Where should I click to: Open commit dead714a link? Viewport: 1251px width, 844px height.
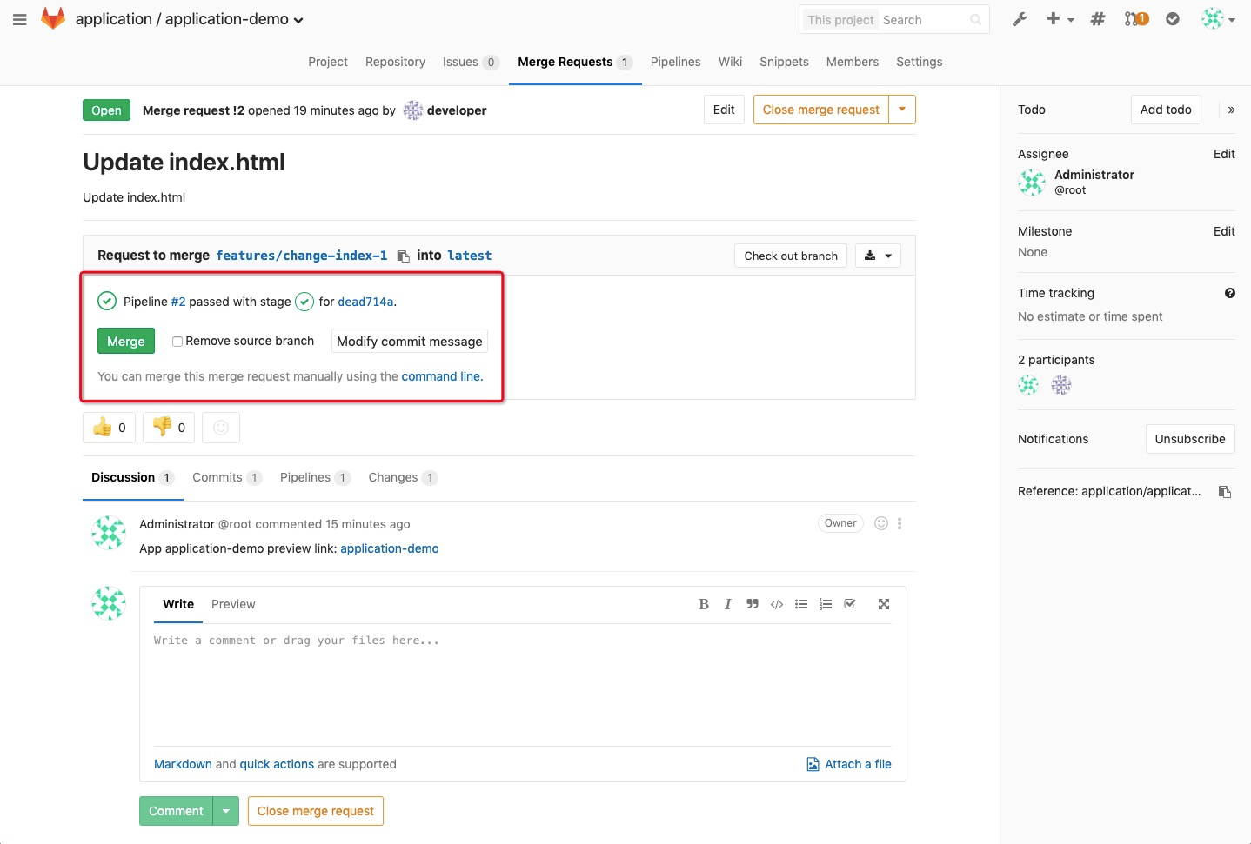[x=365, y=302]
